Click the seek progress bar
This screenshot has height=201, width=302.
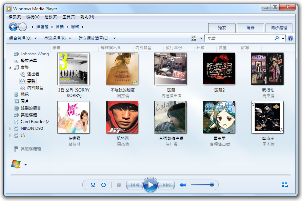[x=150, y=175]
